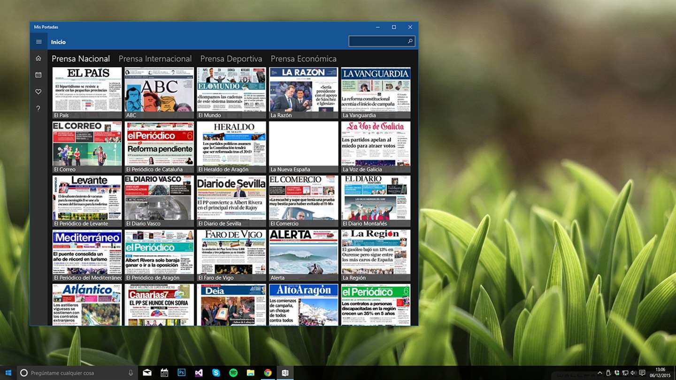676x380 pixels.
Task: Open the El Diario Montañés cover
Action: 376,201
